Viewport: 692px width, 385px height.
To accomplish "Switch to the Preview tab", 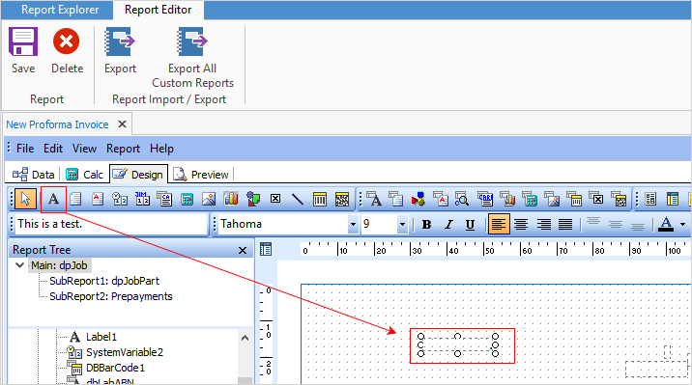I will [201, 175].
